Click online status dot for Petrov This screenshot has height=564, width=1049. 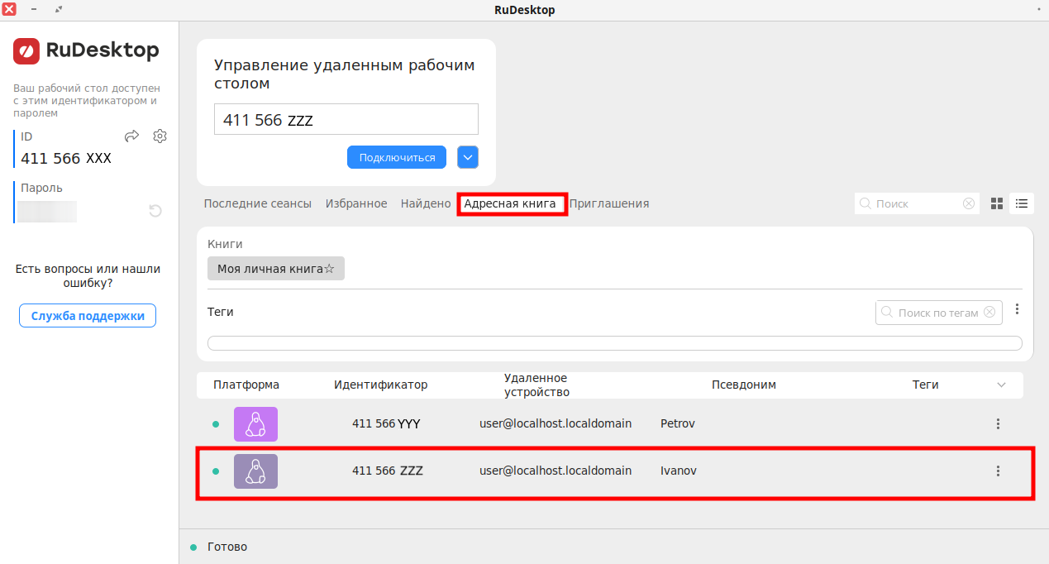click(x=216, y=424)
